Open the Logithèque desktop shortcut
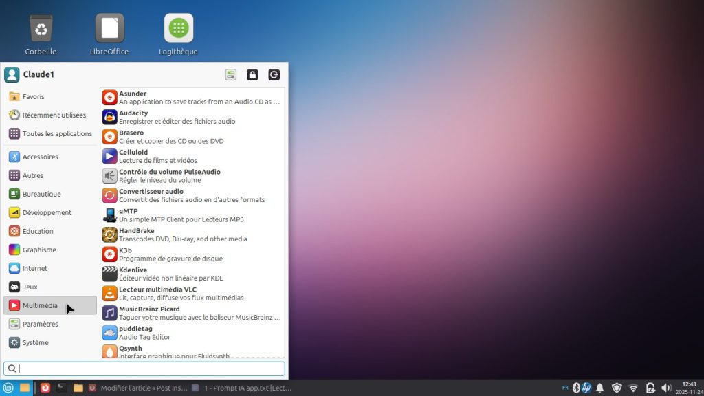Viewport: 704px width, 396px height. point(178,34)
